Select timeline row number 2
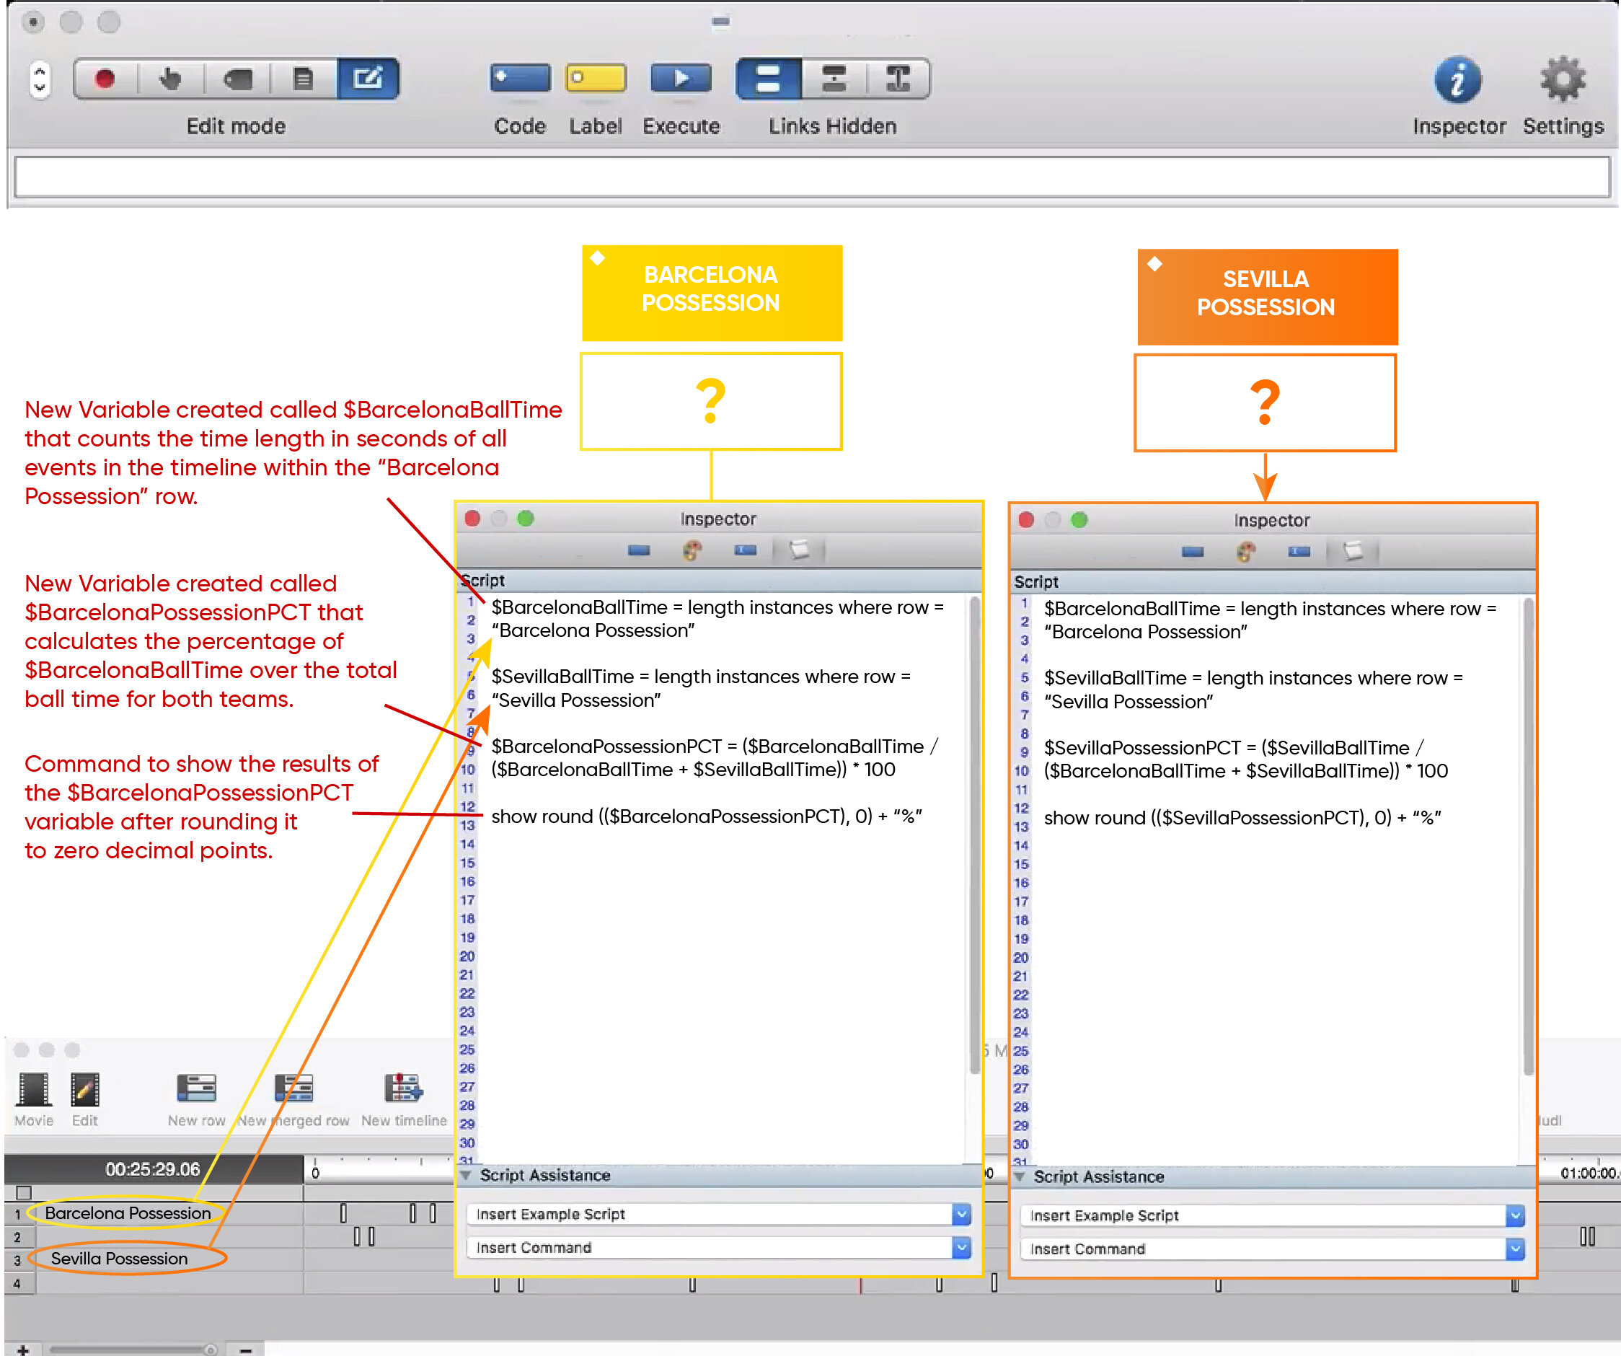1621x1356 pixels. pos(17,1237)
